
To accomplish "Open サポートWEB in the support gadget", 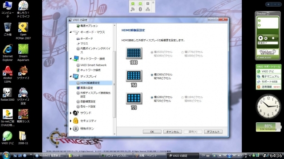I will [x=268, y=82].
